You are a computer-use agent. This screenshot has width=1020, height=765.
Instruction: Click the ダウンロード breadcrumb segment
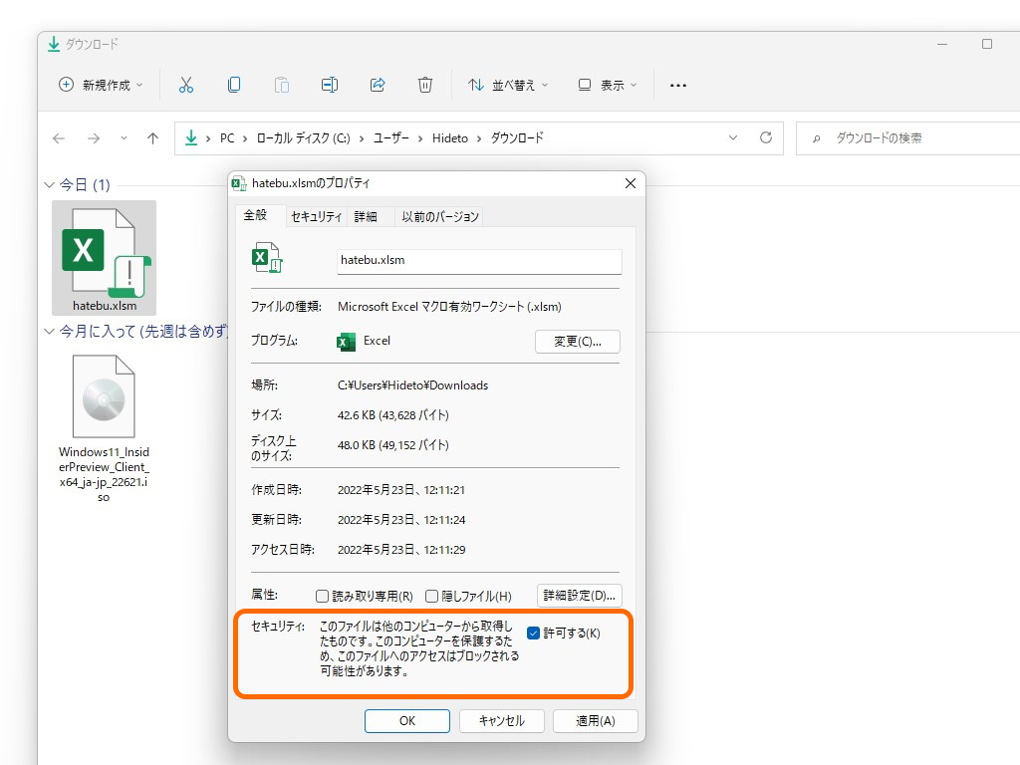pyautogui.click(x=517, y=137)
